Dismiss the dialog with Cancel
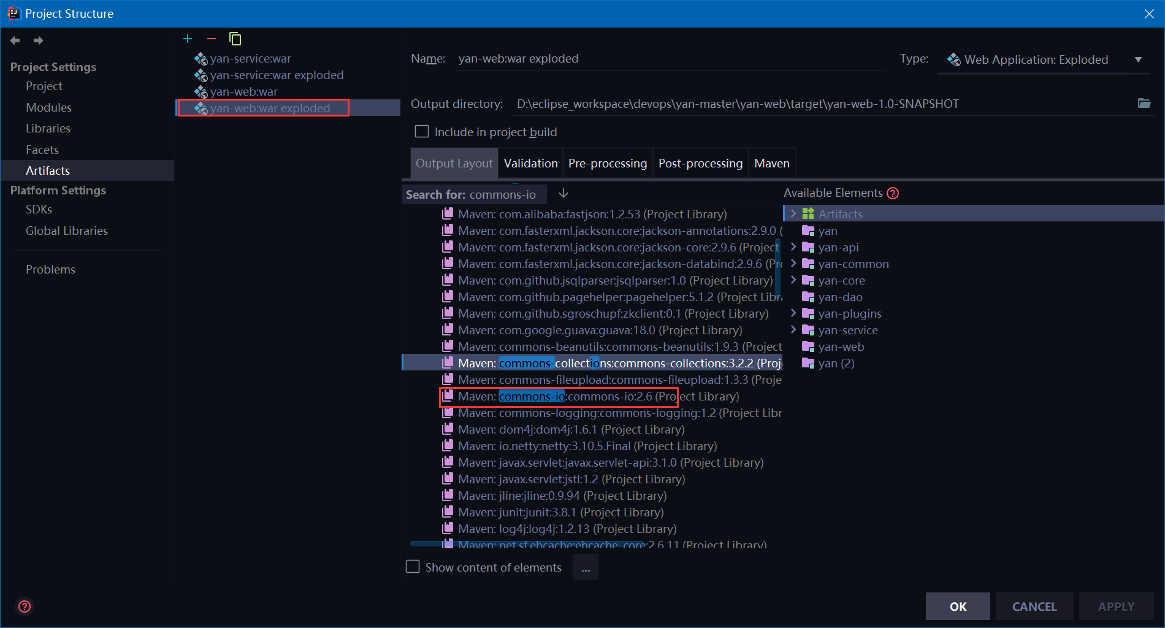Image resolution: width=1165 pixels, height=628 pixels. pyautogui.click(x=1034, y=606)
